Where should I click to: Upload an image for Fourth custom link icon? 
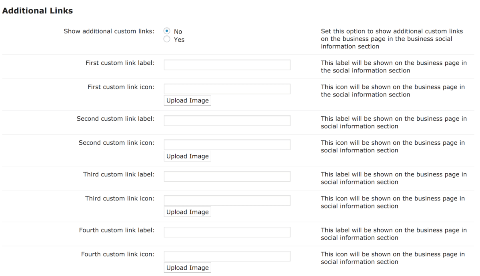187,268
